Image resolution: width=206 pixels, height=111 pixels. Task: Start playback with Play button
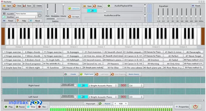click(8, 107)
